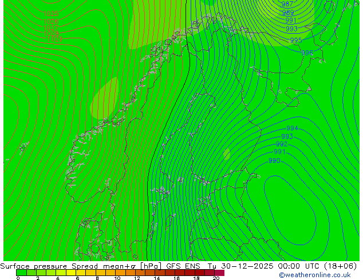
Task: Click the 993 label directly above 995
Action: tap(291, 29)
